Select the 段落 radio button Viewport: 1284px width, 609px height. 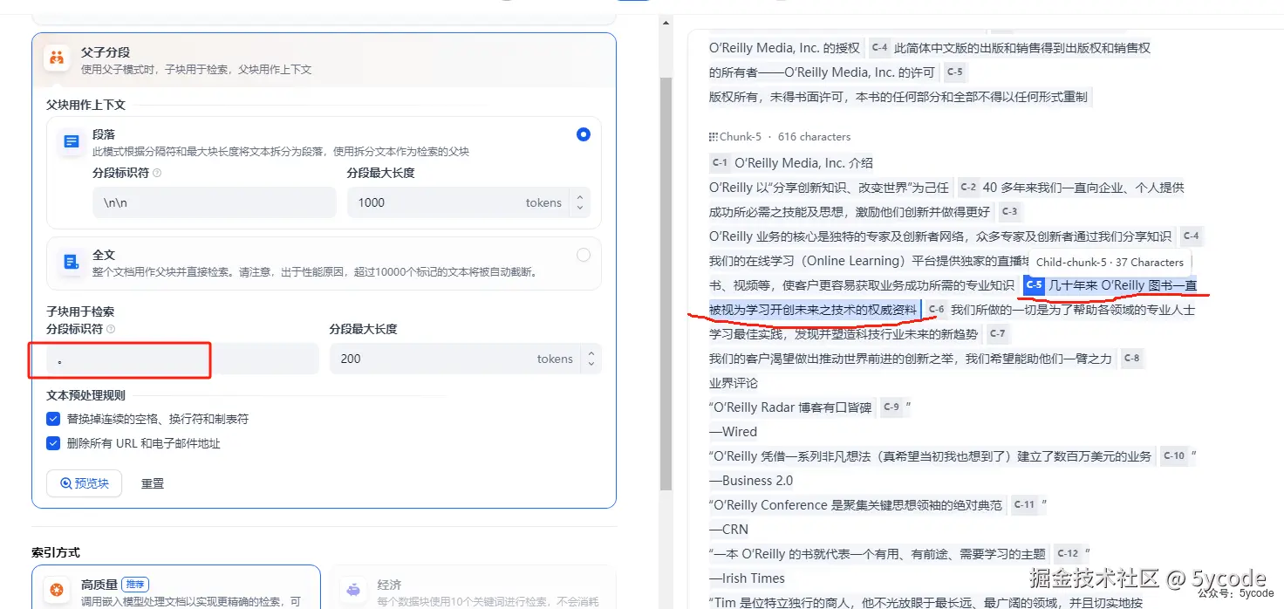point(584,134)
